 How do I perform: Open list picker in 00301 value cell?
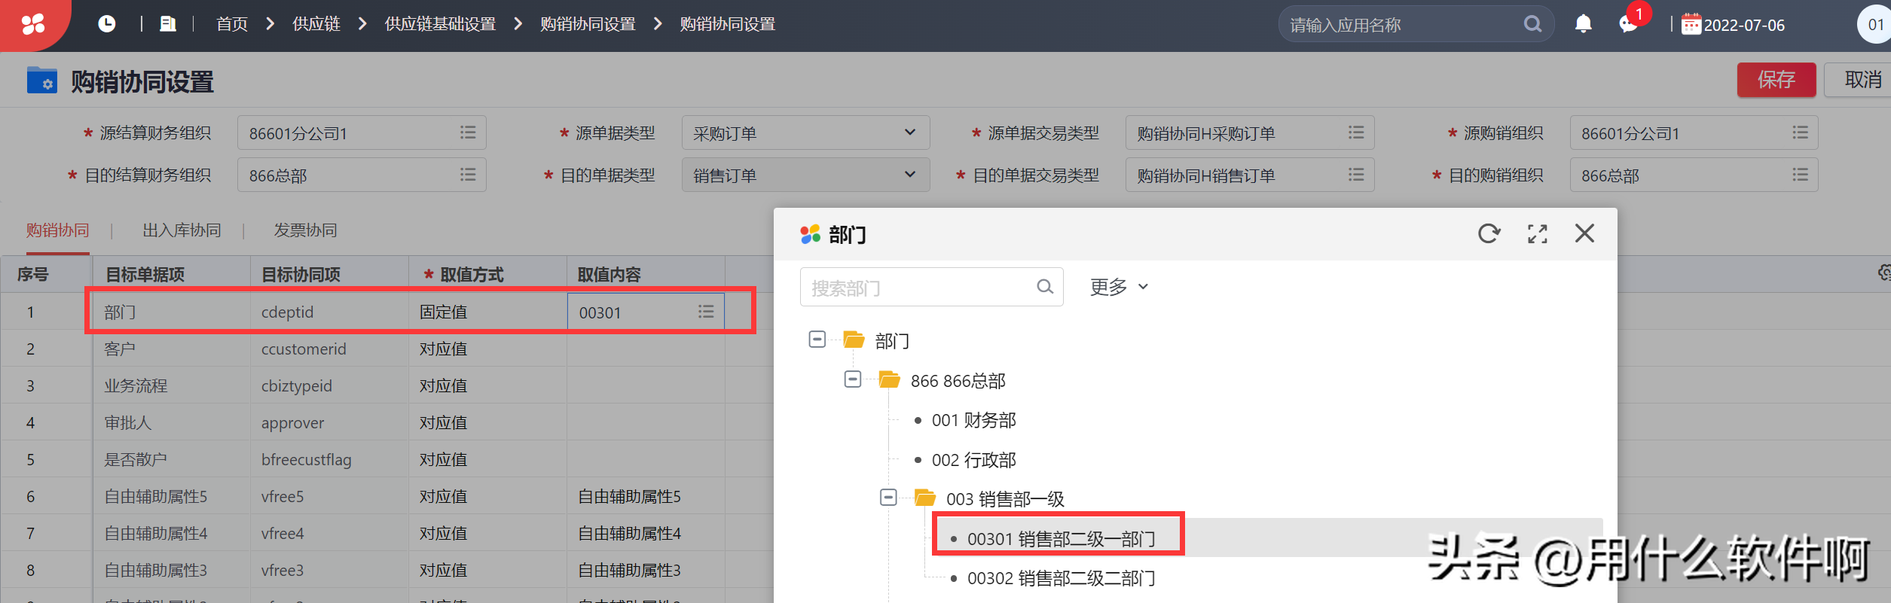coord(706,312)
